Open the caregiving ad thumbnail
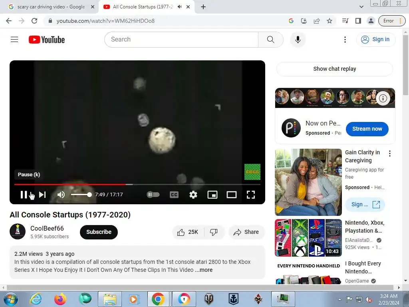 308,182
